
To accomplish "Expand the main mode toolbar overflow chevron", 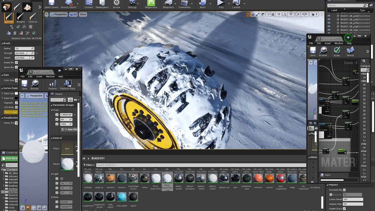I will click(40, 7).
